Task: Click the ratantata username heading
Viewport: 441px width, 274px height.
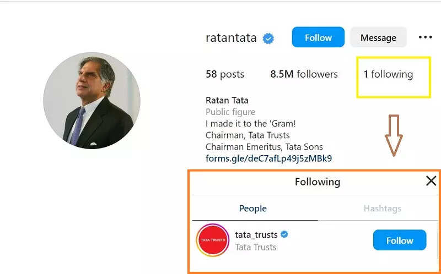Action: (x=231, y=38)
